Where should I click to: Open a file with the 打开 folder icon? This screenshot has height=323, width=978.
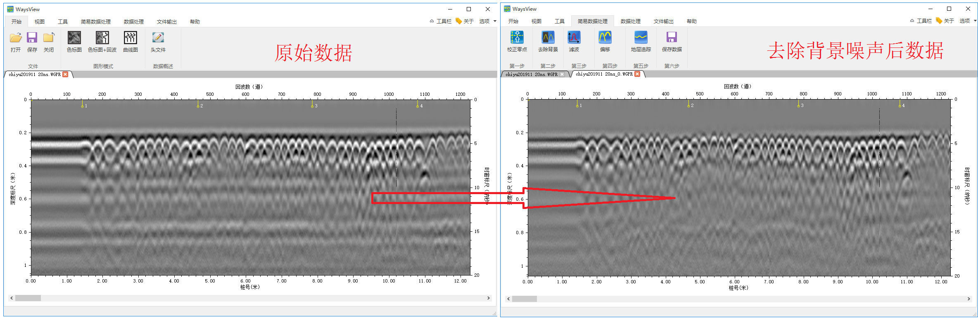16,41
